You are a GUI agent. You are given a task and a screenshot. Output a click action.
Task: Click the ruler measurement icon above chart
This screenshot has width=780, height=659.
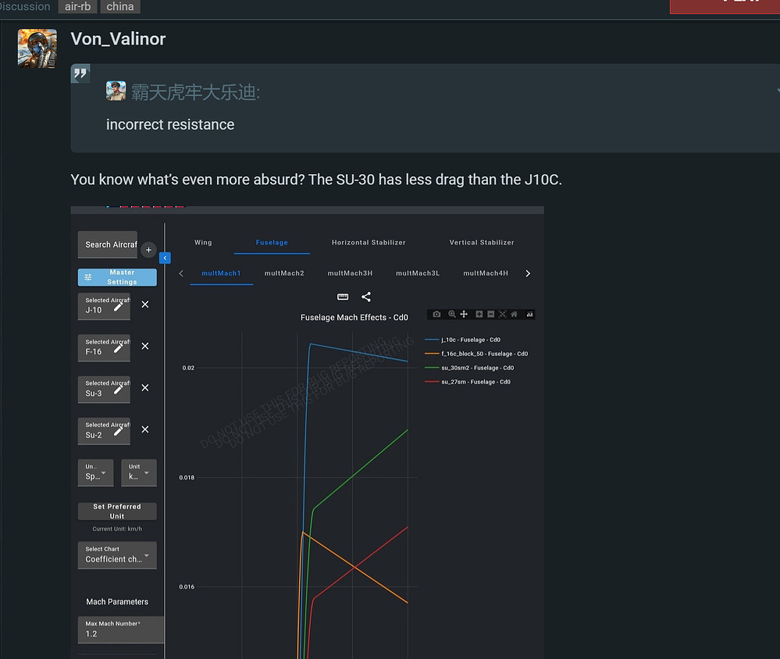(x=343, y=297)
